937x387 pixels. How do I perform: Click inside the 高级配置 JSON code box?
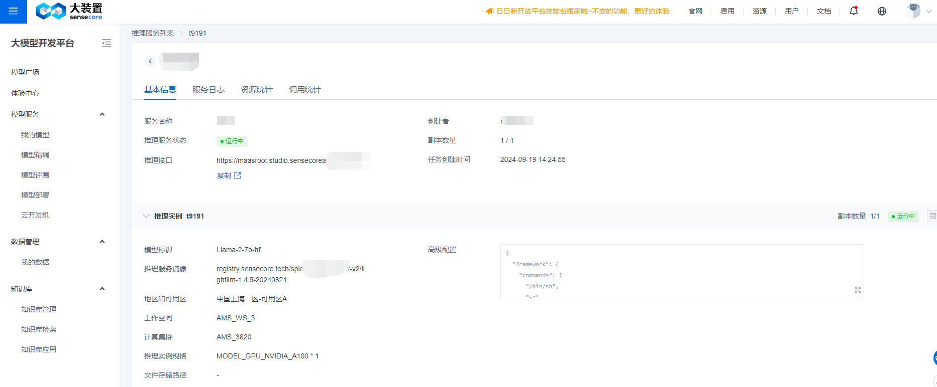pos(682,271)
